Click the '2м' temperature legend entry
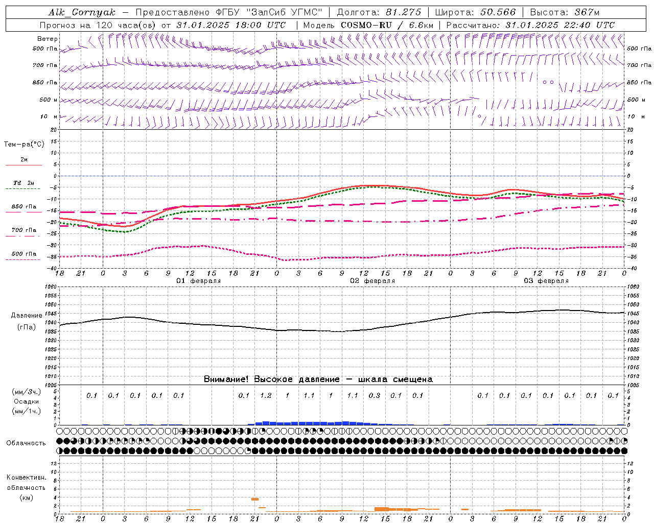The image size is (654, 523). [24, 160]
